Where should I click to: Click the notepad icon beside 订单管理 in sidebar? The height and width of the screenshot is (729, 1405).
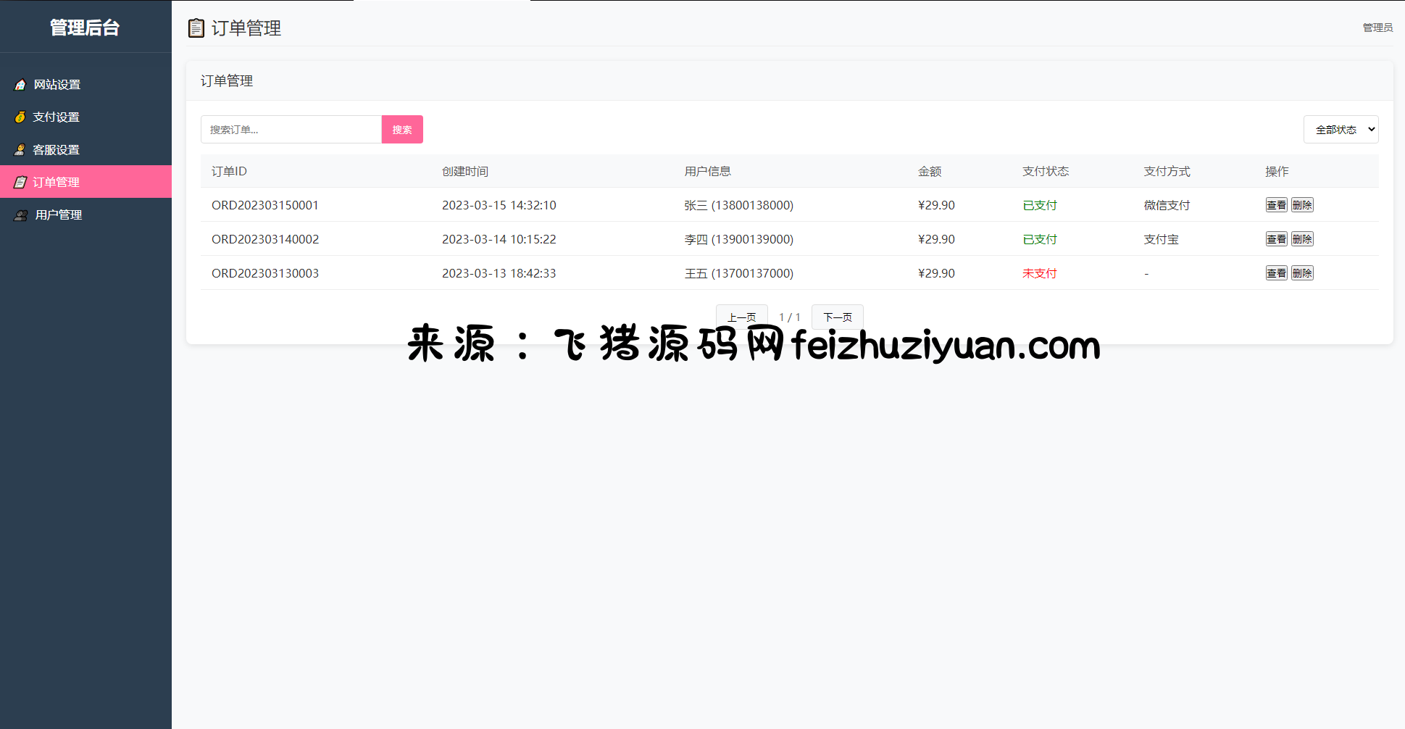[20, 183]
